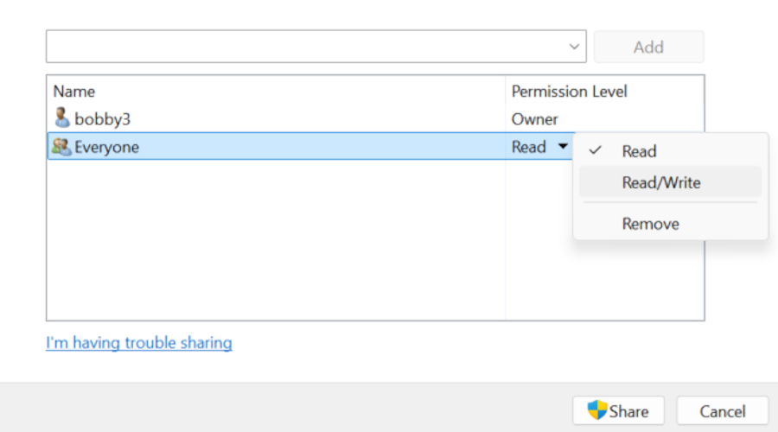Select the bobby3 row name
The image size is (778, 432).
coord(102,119)
